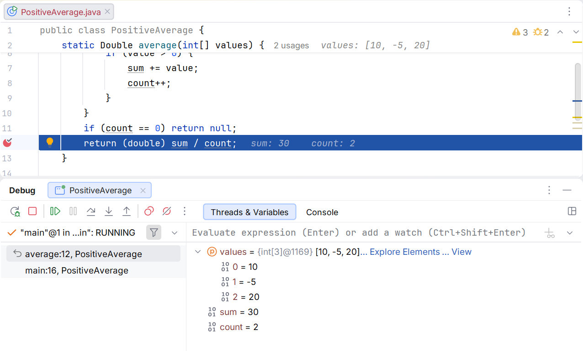
Task: Toggle Mute Breakpoints
Action: (167, 212)
